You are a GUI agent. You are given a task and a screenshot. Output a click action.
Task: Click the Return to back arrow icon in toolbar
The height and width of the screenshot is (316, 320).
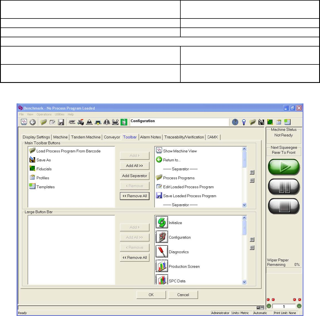point(33,122)
